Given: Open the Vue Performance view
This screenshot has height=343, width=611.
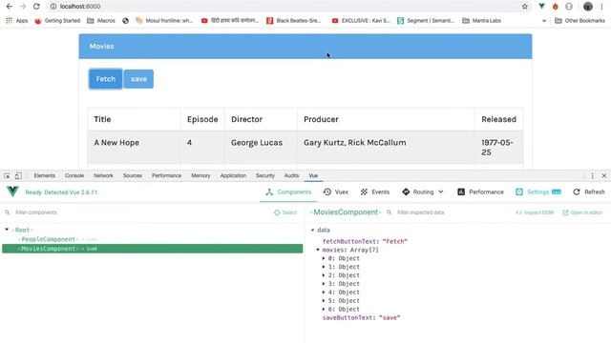Looking at the screenshot, I should click(x=480, y=192).
